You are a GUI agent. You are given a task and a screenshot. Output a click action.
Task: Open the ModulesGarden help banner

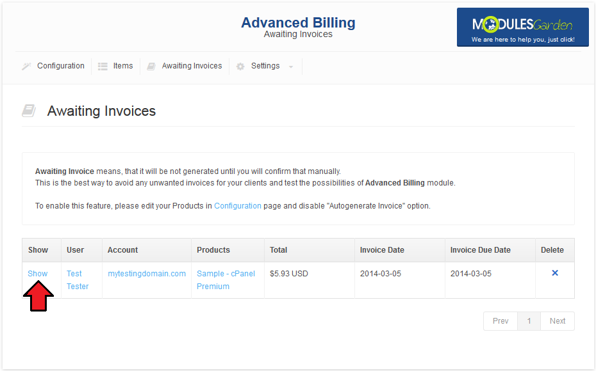pyautogui.click(x=523, y=28)
